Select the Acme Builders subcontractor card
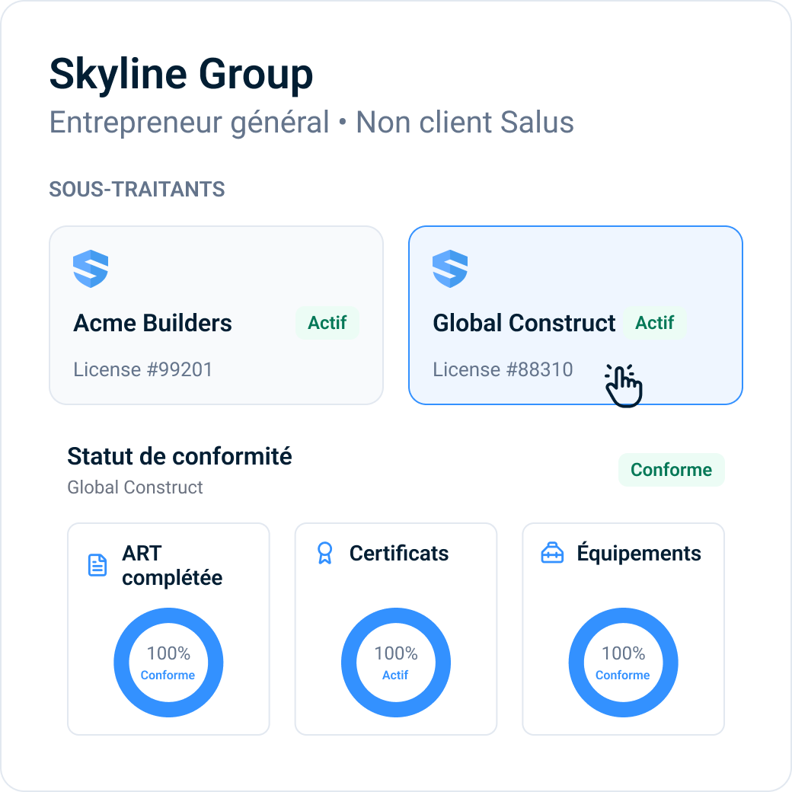 point(216,315)
